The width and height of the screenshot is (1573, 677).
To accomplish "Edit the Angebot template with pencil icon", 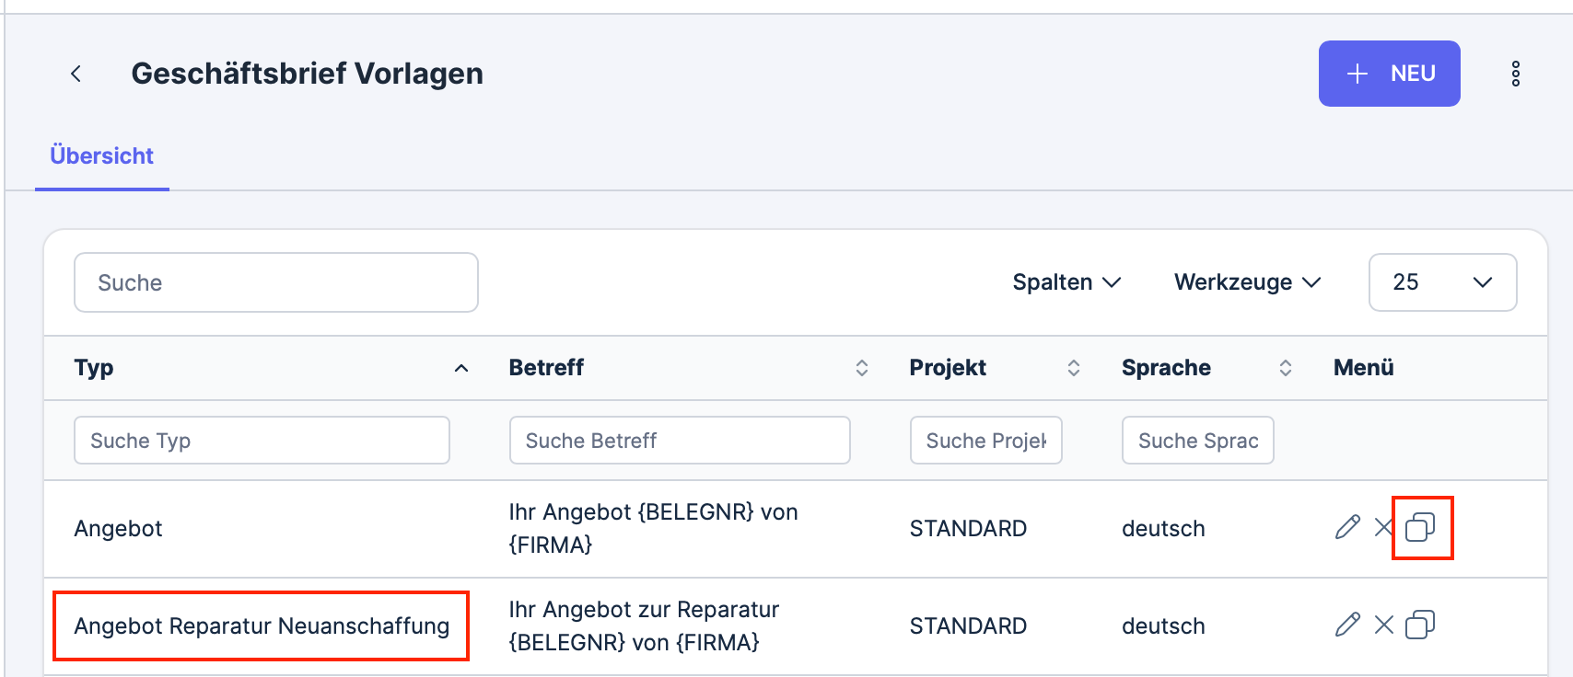I will click(1347, 527).
